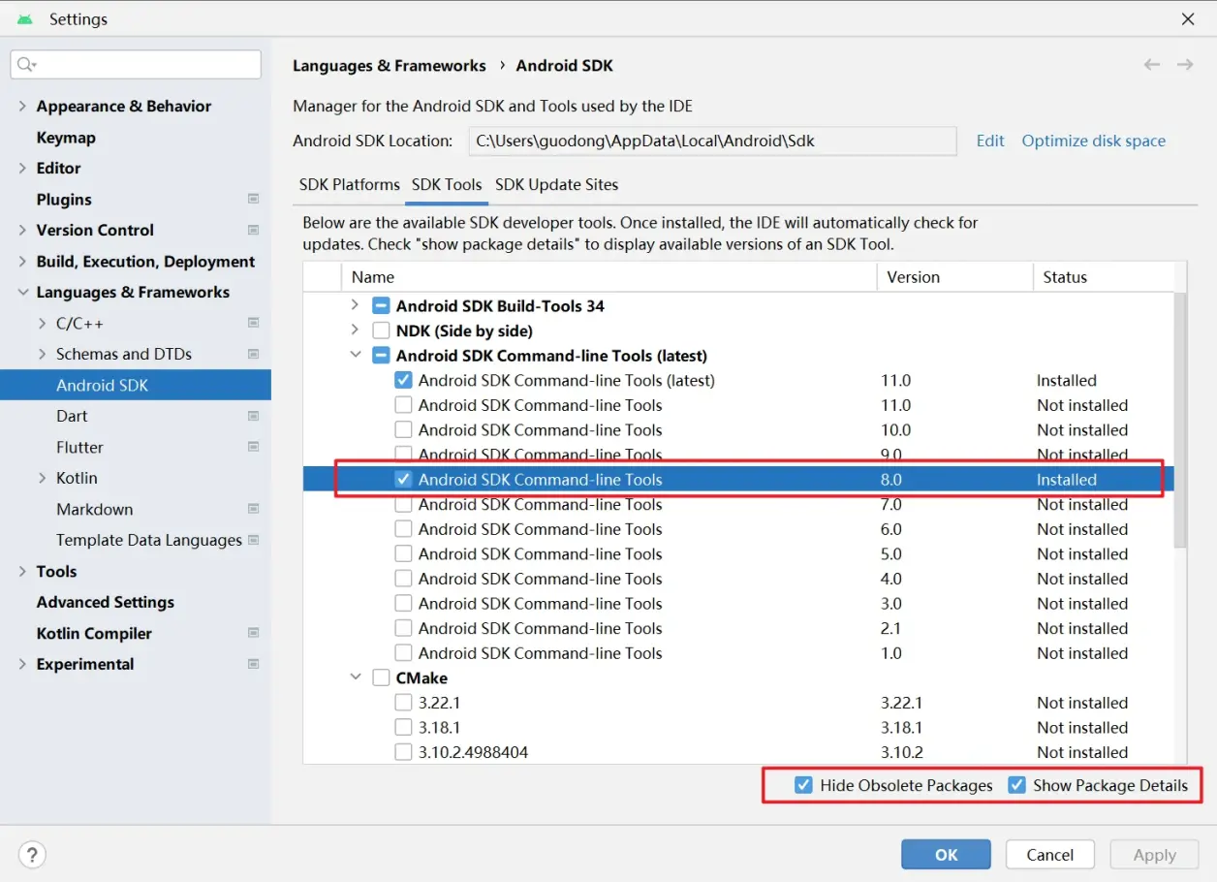
Task: Click the Name column header
Action: click(608, 277)
